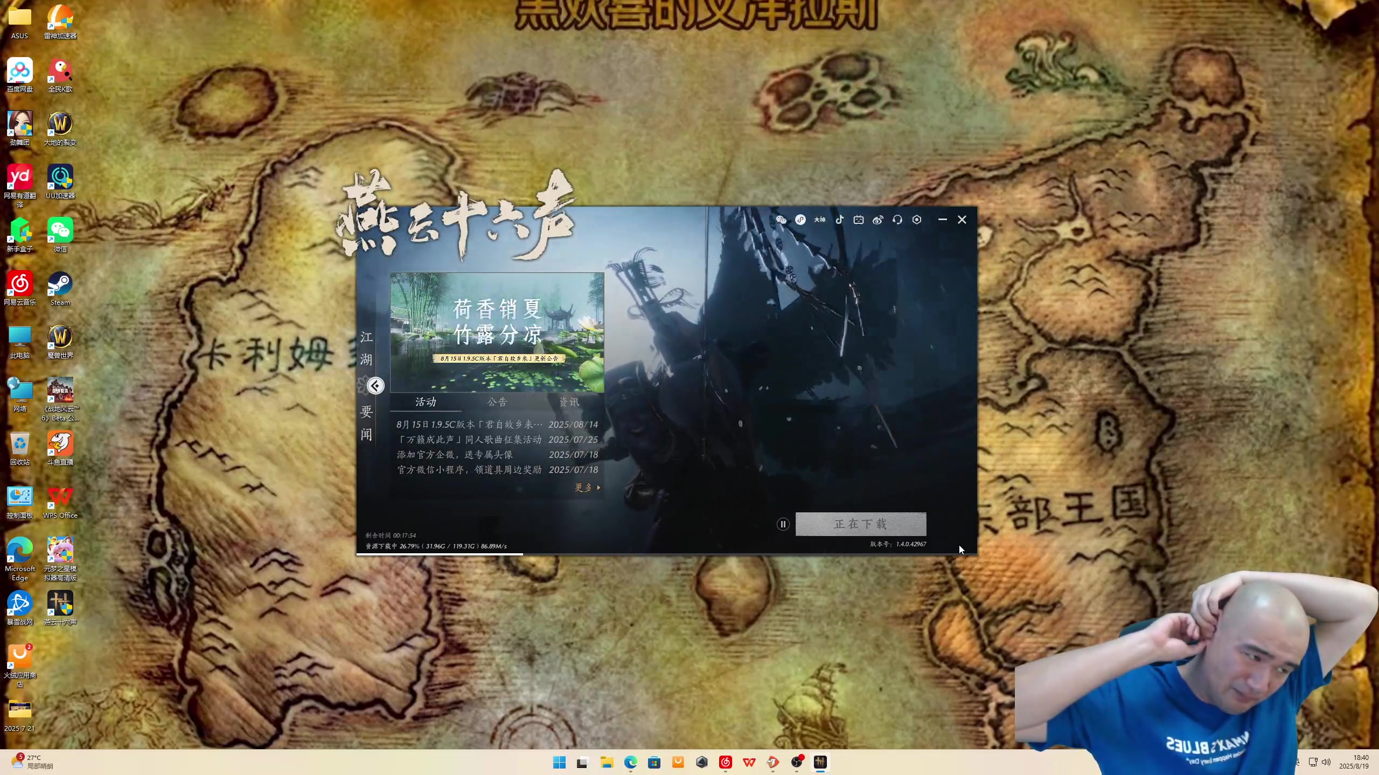Open 魔兽世界 desktop shortcut
Screen dimensions: 1379x775
(60, 342)
